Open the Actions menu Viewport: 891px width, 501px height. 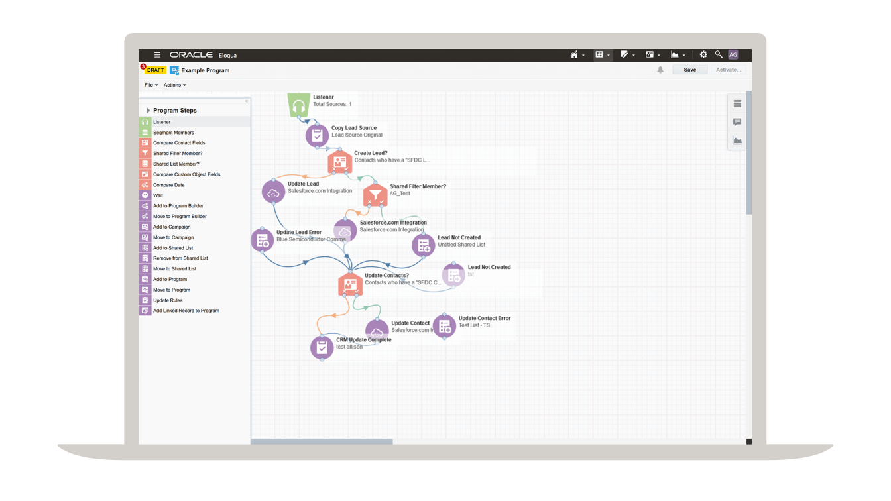pos(174,85)
